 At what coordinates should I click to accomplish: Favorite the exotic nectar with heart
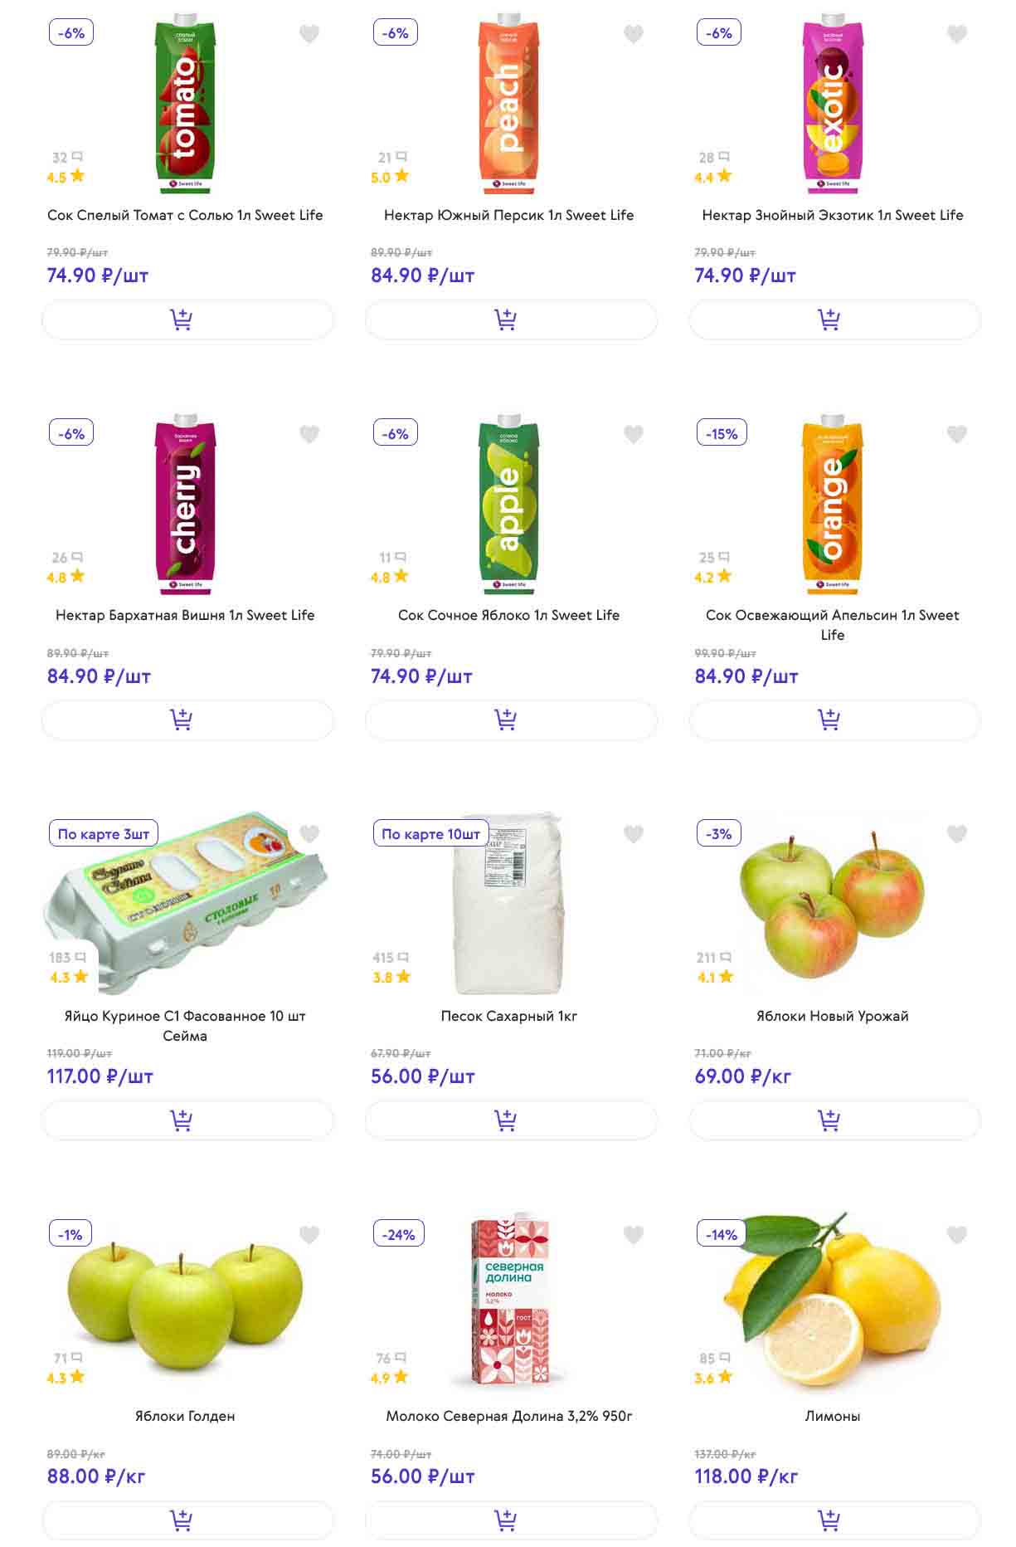coord(956,34)
